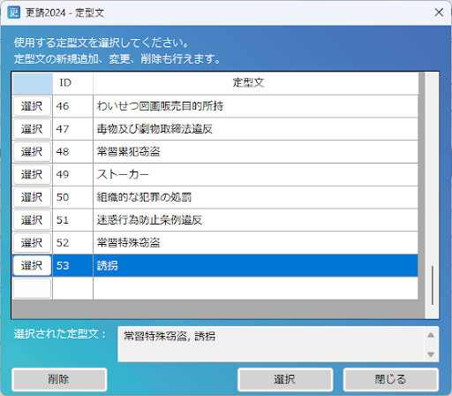
Task: Select the row 常習累犯窃盗
Action: 255,152
